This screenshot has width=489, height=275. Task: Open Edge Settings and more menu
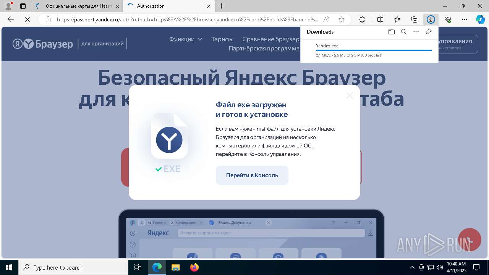click(x=465, y=19)
